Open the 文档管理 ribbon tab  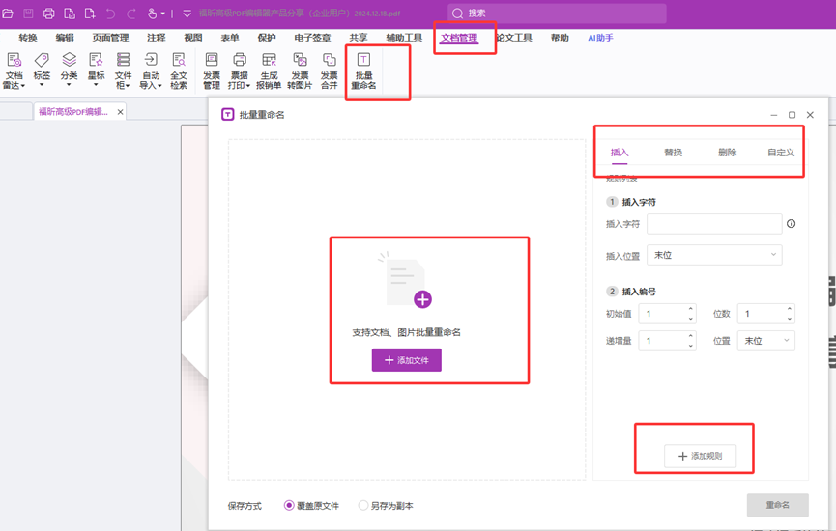coord(459,38)
